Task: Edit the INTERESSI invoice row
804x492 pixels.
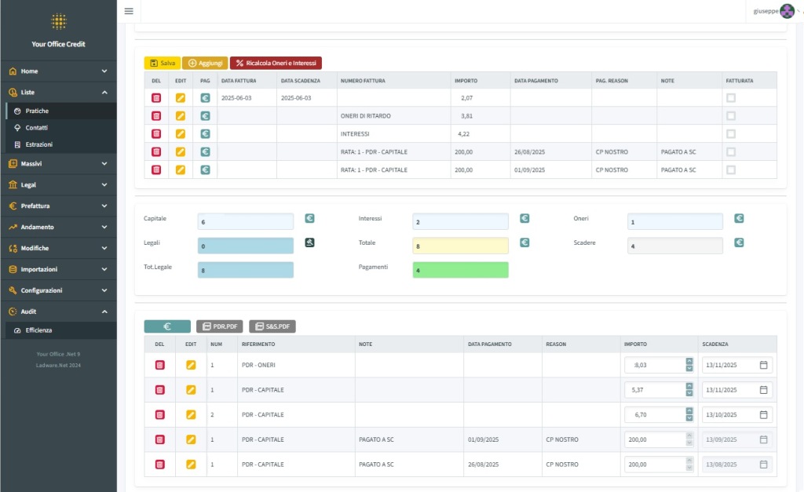Action: click(x=181, y=134)
